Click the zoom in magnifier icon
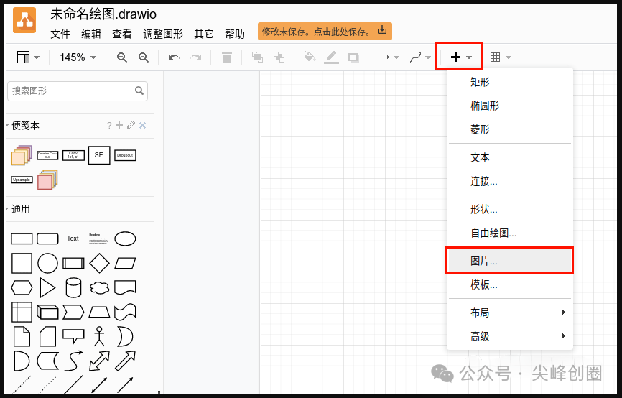 122,57
